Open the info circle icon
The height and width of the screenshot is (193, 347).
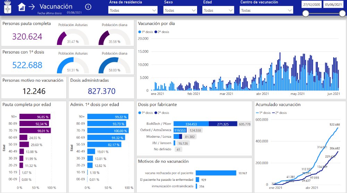pos(88,7)
